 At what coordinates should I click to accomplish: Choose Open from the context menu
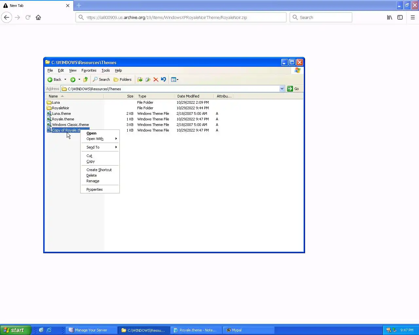click(100, 133)
